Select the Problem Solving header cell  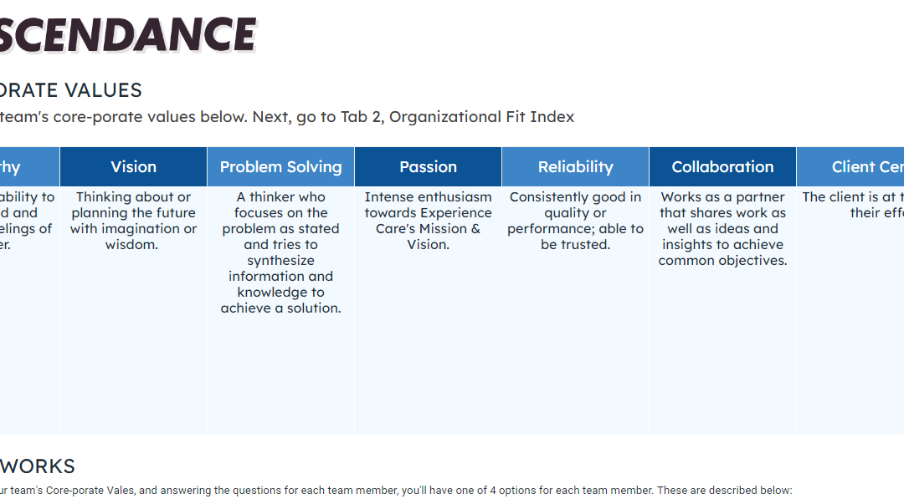[x=280, y=167]
